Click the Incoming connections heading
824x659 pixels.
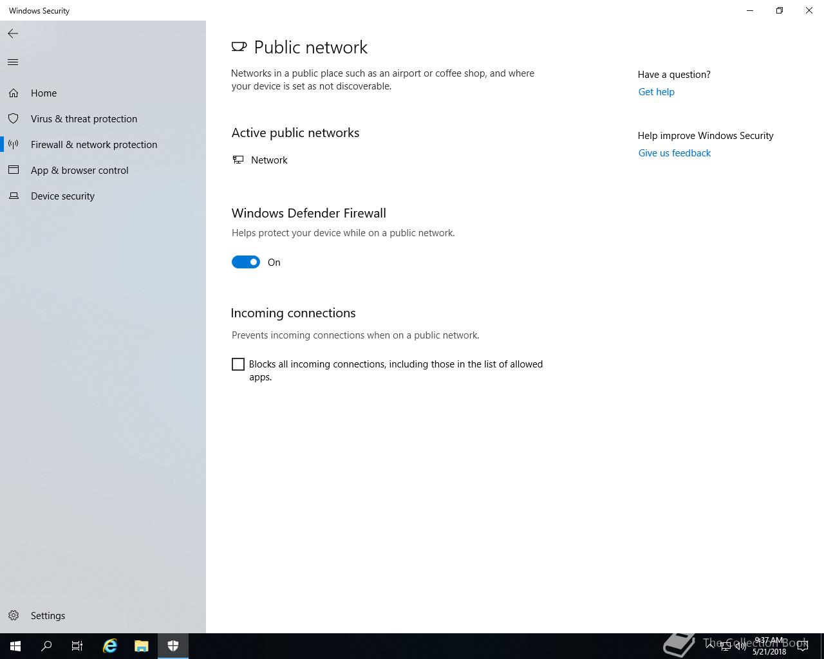(x=293, y=313)
